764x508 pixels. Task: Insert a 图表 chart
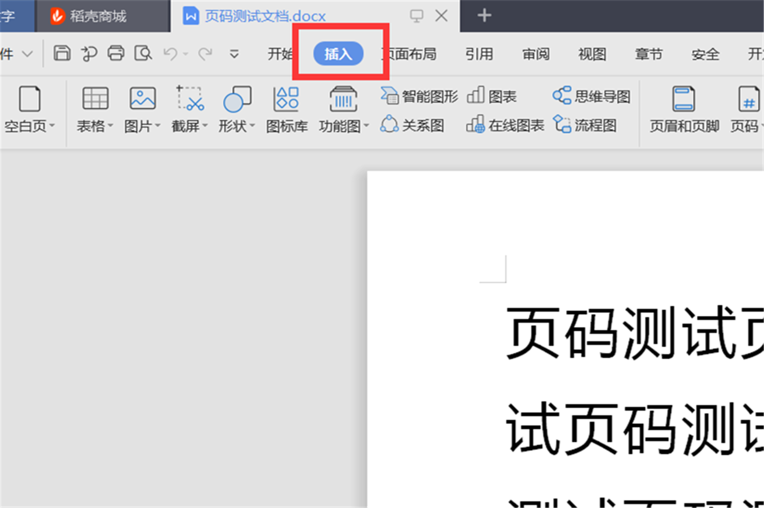coord(492,96)
